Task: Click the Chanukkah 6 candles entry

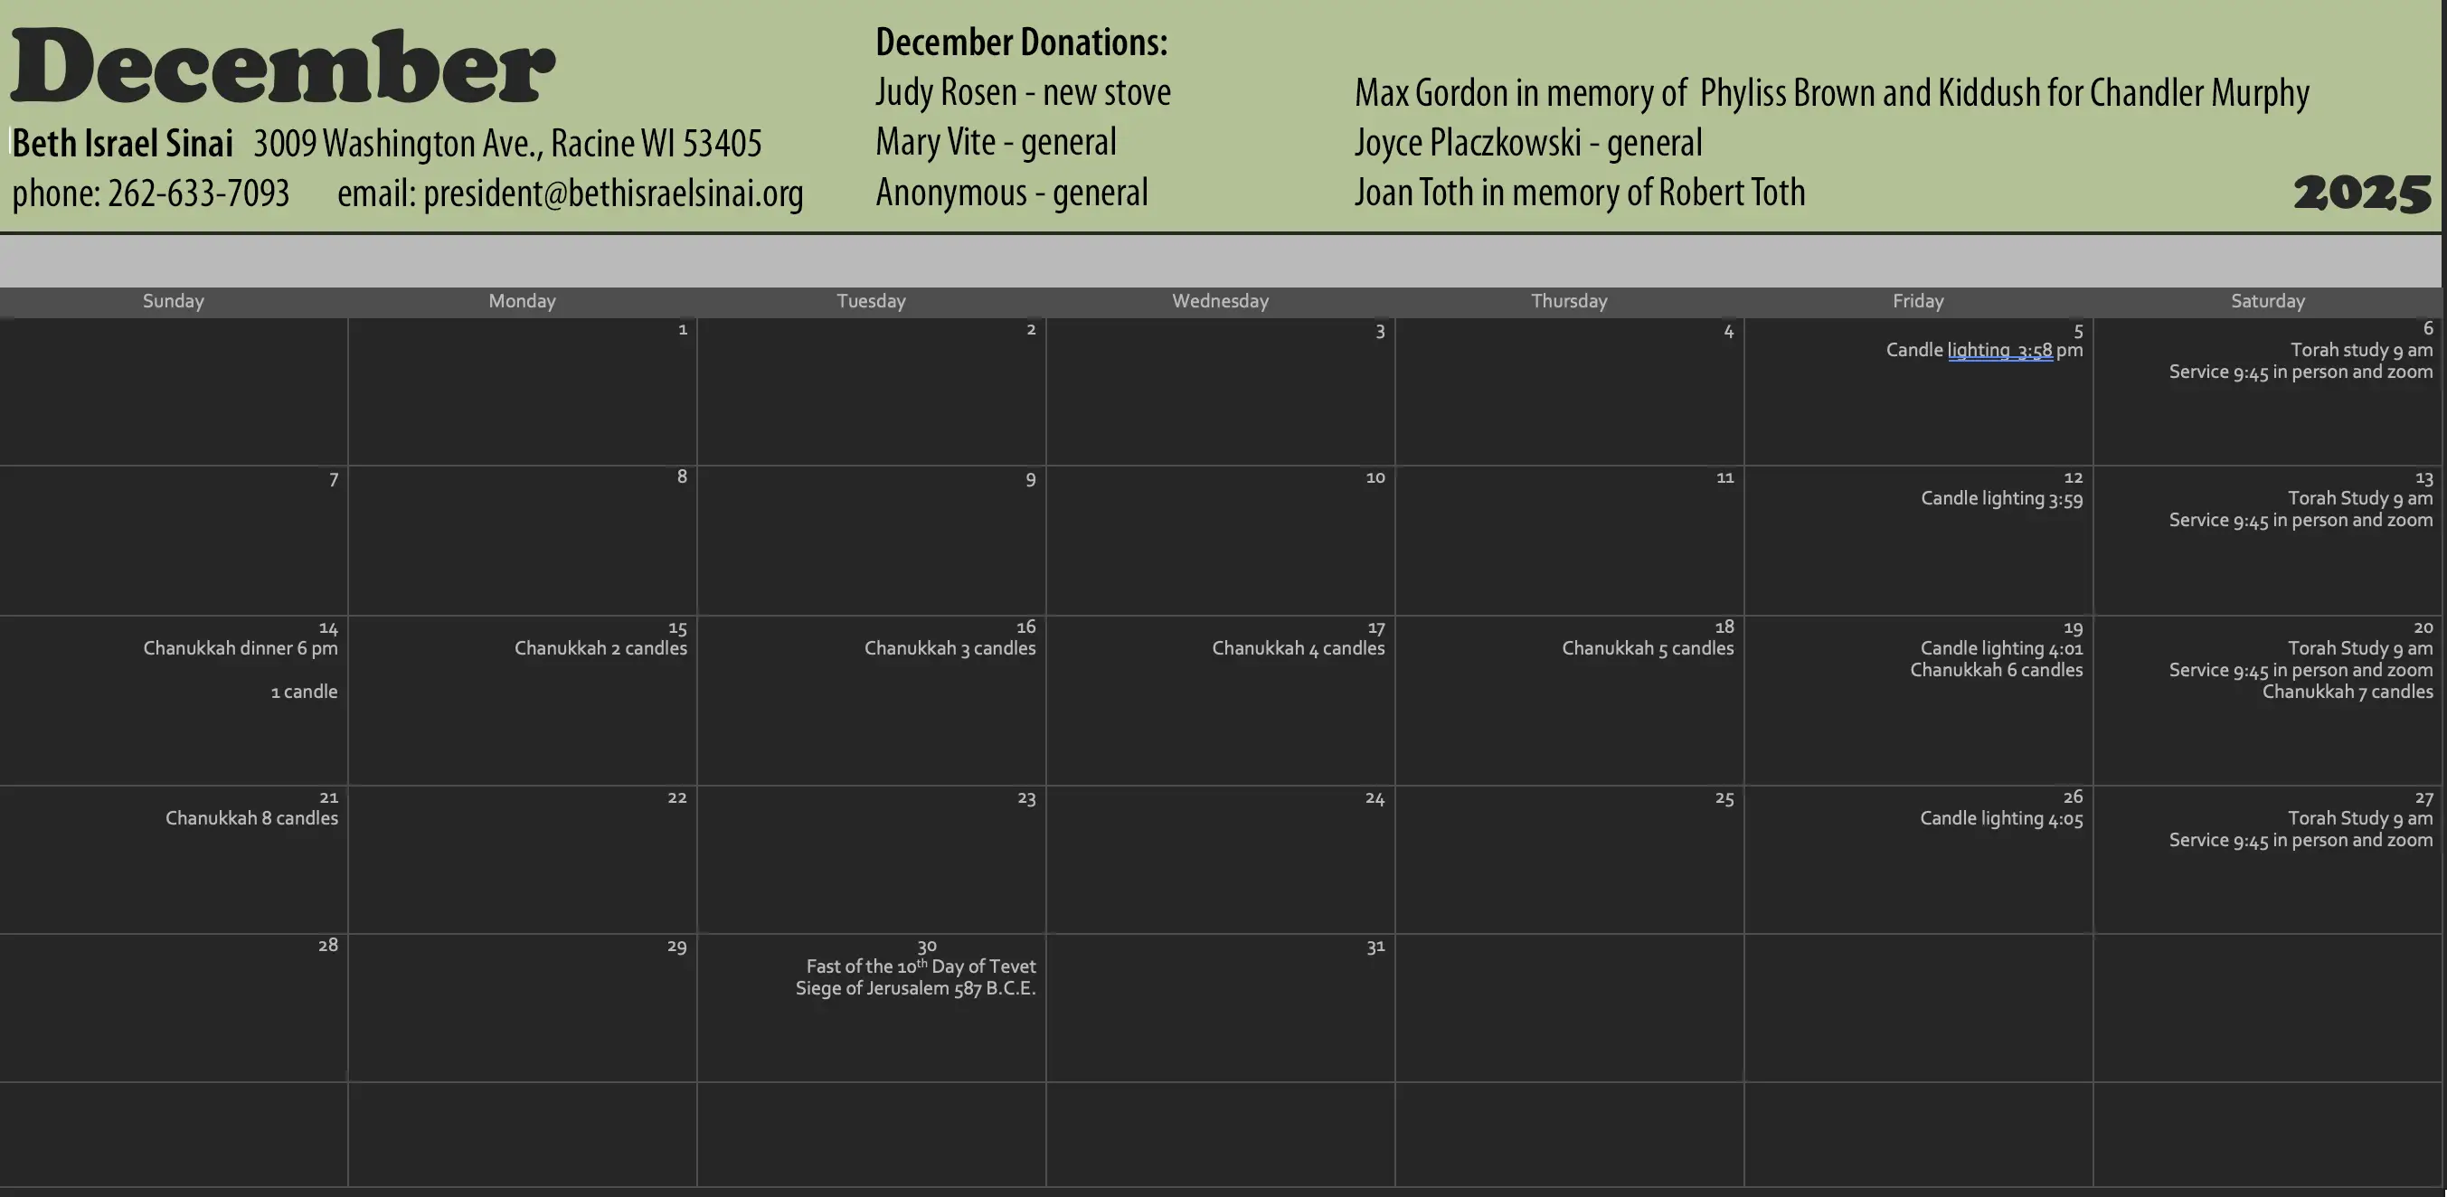Action: (1996, 671)
